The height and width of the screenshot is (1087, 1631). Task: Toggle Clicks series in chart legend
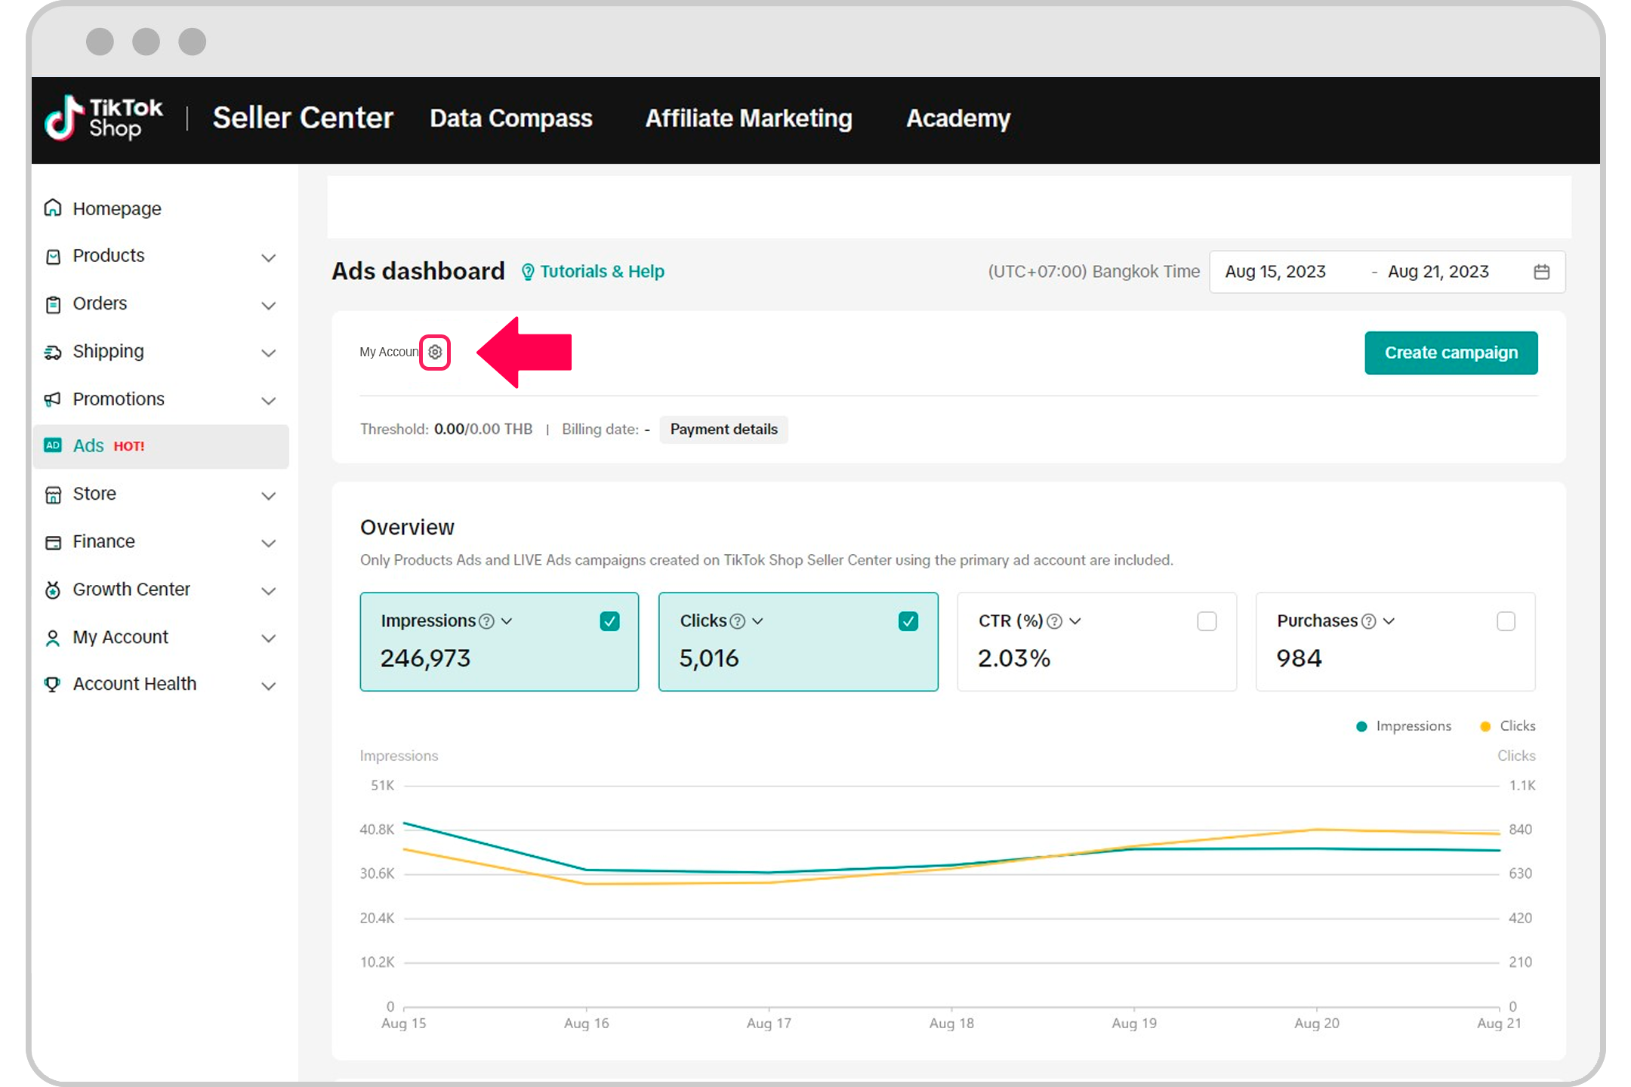pos(1508,726)
